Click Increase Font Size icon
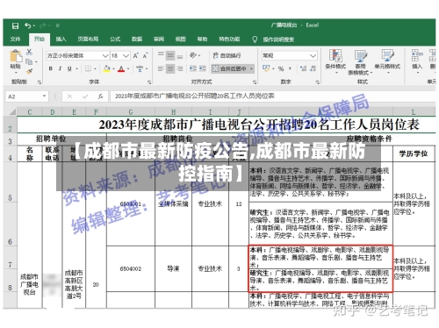The height and width of the screenshot is (328, 439). point(136,55)
